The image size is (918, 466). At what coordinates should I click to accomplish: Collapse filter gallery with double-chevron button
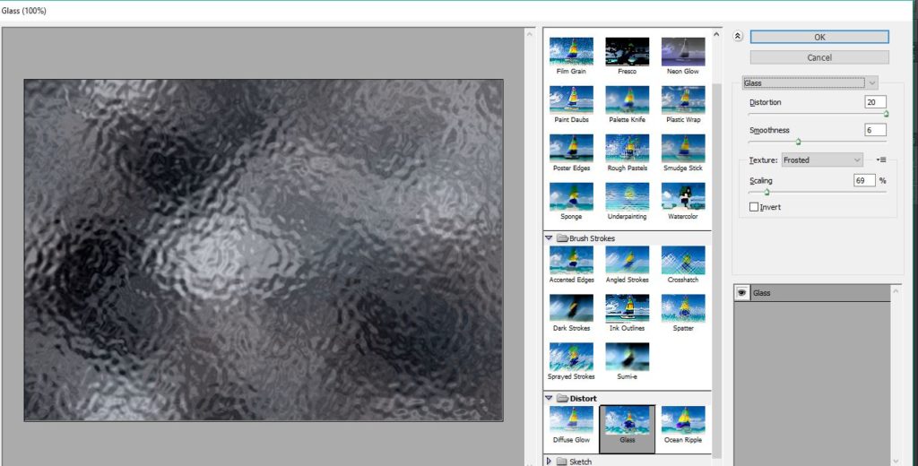pyautogui.click(x=738, y=37)
